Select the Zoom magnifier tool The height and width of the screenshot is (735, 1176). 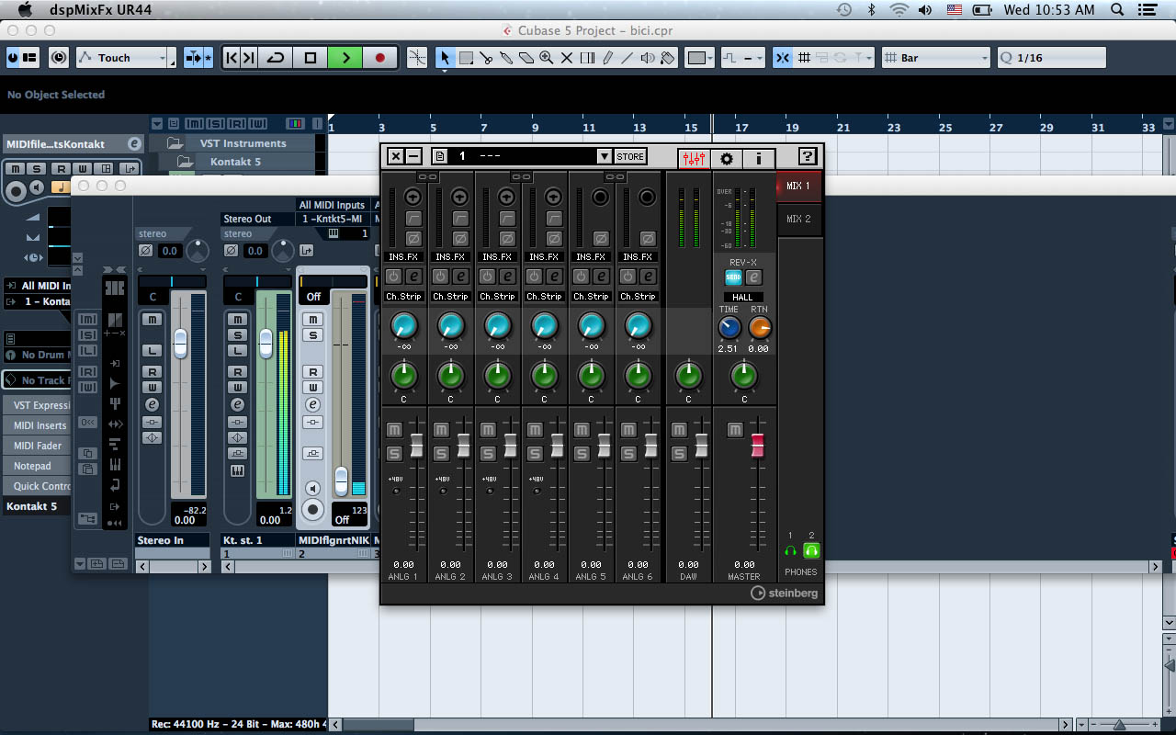[547, 58]
